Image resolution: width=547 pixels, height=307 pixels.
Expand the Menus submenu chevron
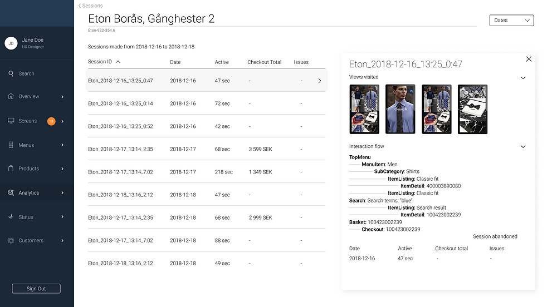pos(62,145)
